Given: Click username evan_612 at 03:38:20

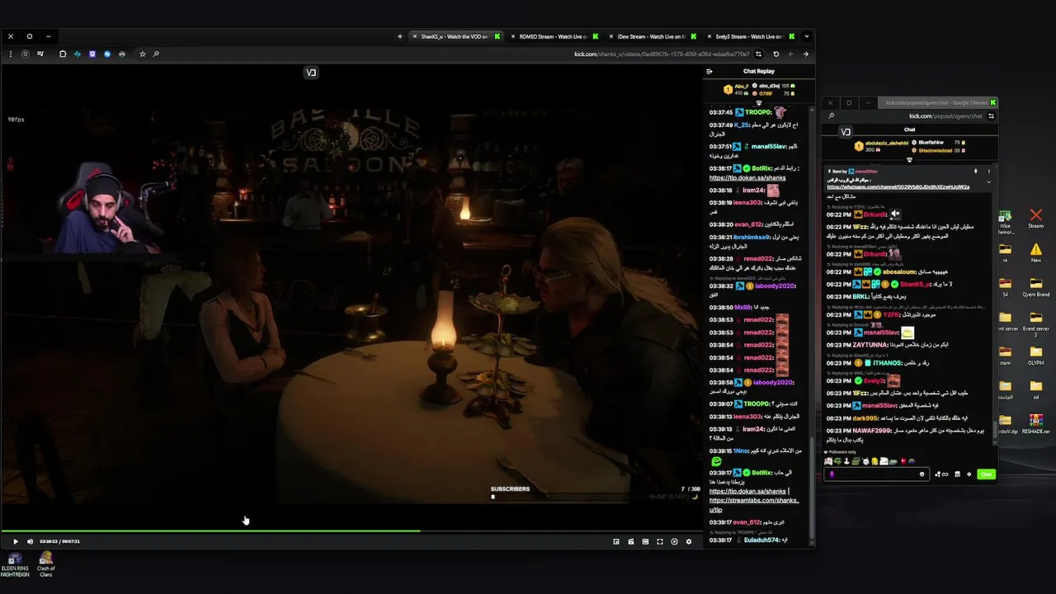Looking at the screenshot, I should [x=747, y=224].
